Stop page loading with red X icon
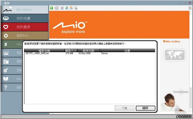 pos(62,8)
